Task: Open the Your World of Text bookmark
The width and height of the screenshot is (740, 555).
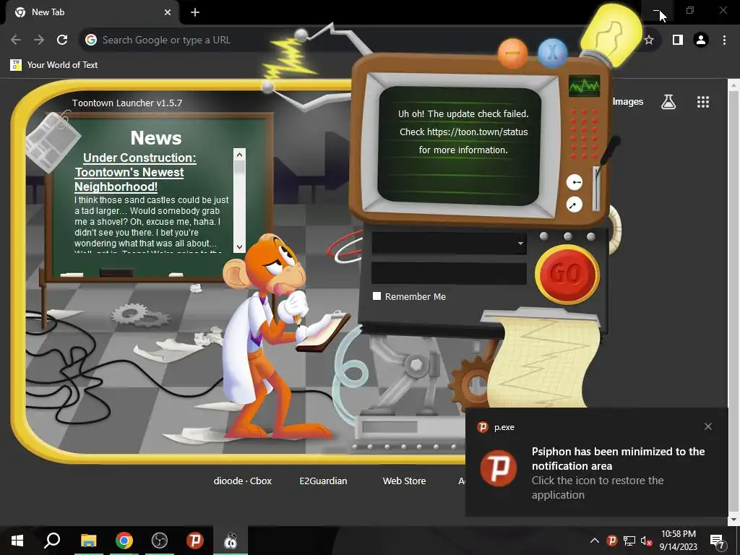Action: (x=54, y=64)
